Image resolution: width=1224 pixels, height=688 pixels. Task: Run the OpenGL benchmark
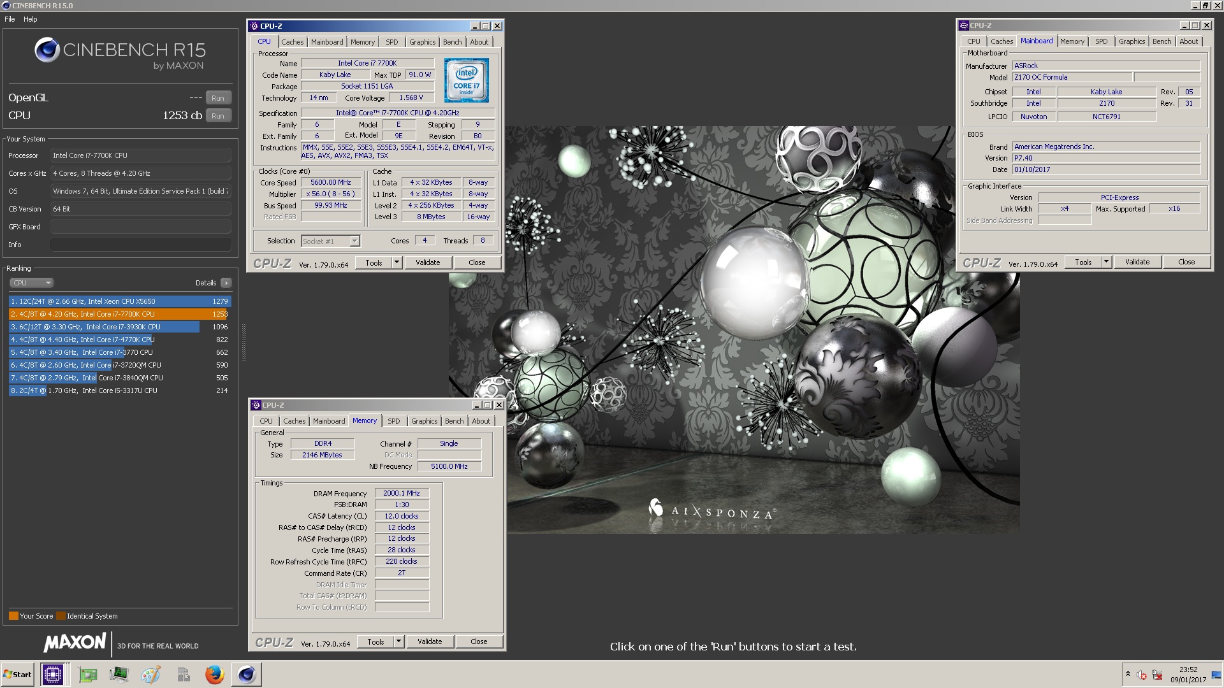pos(218,98)
